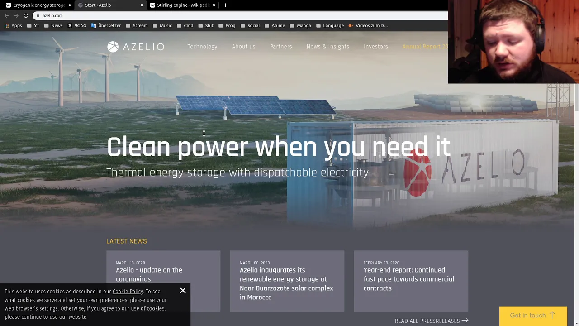
Task: Click the LATEST NEWS heading
Action: point(127,241)
